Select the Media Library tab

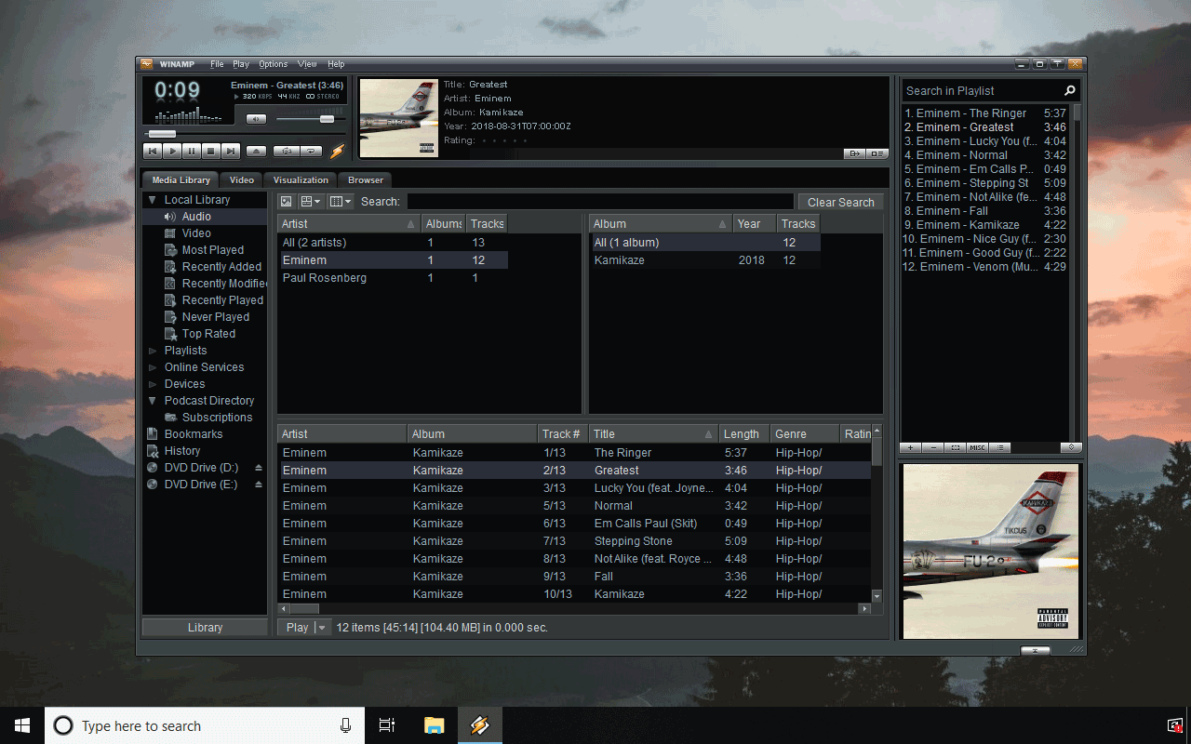pyautogui.click(x=181, y=179)
